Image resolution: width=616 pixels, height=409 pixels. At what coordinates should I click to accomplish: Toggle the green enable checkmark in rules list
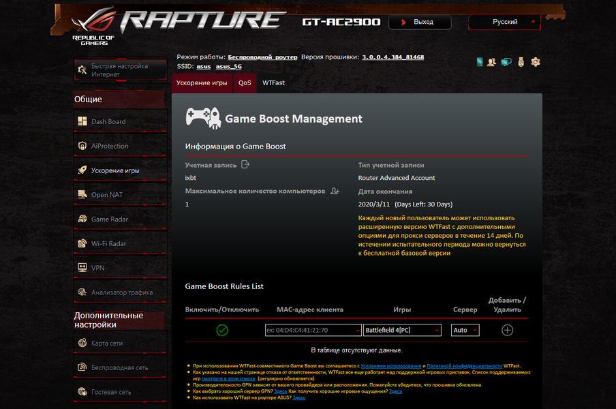click(222, 330)
